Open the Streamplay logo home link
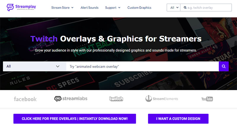The image size is (237, 128). pos(21,7)
